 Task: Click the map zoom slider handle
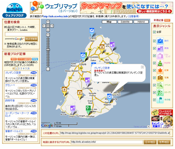coord(48,50)
